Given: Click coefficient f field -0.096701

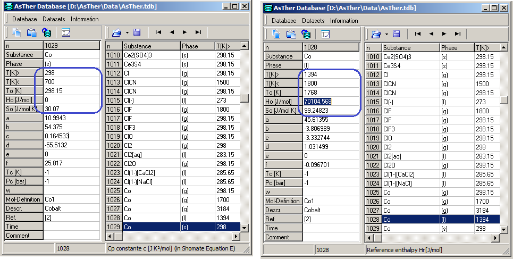Looking at the screenshot, I should (x=331, y=165).
